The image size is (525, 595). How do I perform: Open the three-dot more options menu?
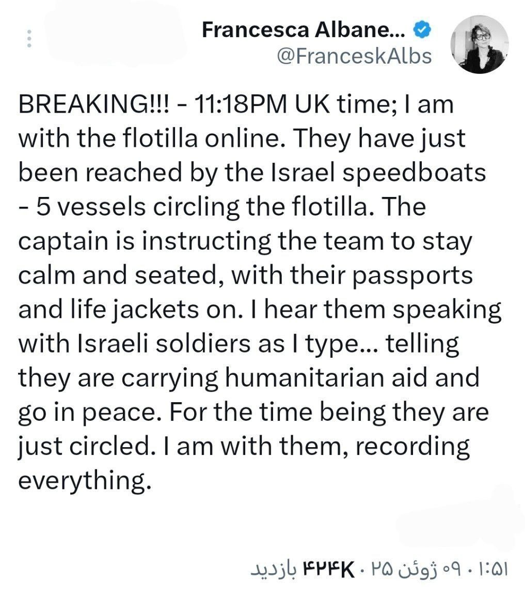pos(29,38)
